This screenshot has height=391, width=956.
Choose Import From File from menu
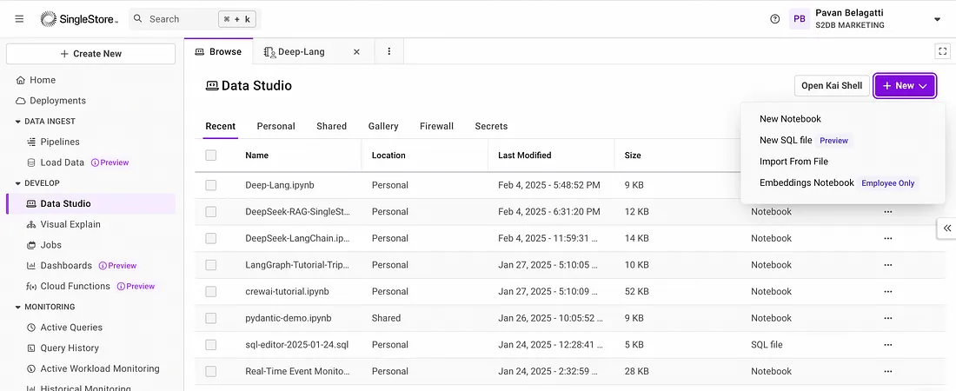[793, 162]
